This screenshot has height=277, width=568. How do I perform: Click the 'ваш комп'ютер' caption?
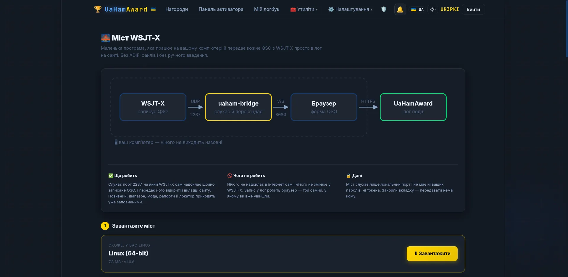(x=168, y=142)
